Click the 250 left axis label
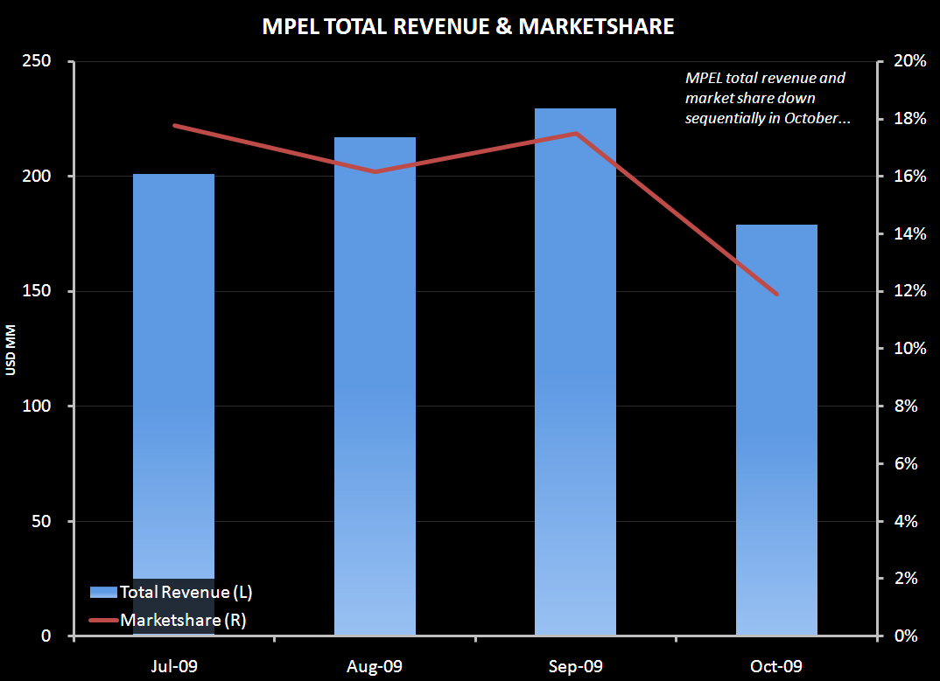Screen dimensions: 940x681 39,61
